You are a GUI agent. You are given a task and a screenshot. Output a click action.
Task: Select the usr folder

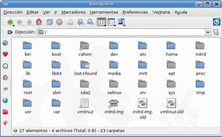(27, 107)
